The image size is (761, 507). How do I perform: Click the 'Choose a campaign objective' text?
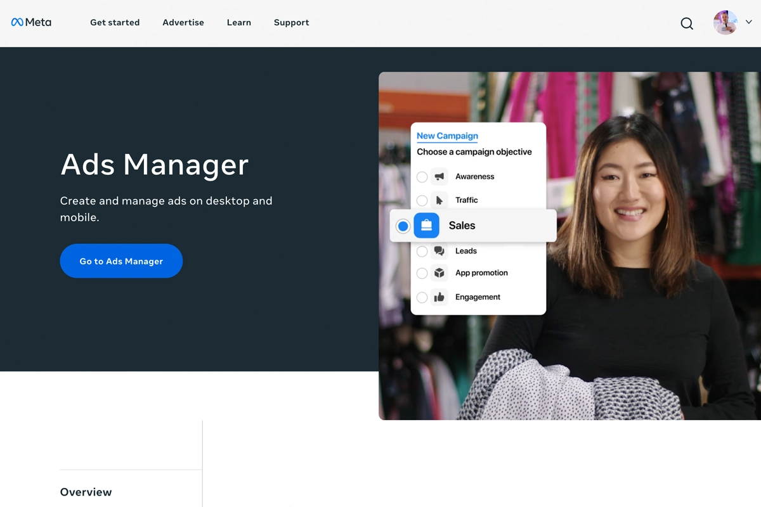(474, 152)
